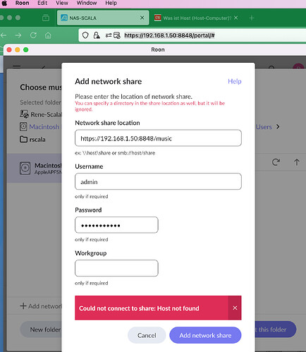The image size is (306, 352).
Task: Select the Rene-Scala computer entry
Action: point(40,114)
